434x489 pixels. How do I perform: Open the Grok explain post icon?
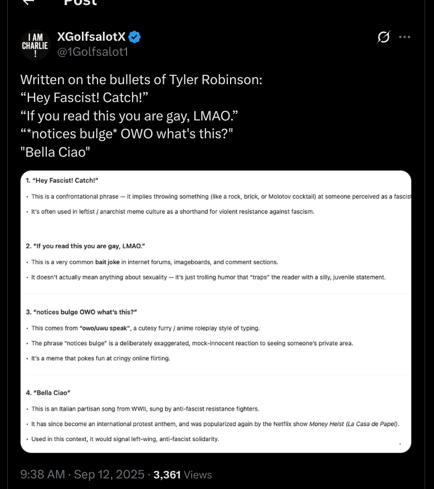(383, 37)
